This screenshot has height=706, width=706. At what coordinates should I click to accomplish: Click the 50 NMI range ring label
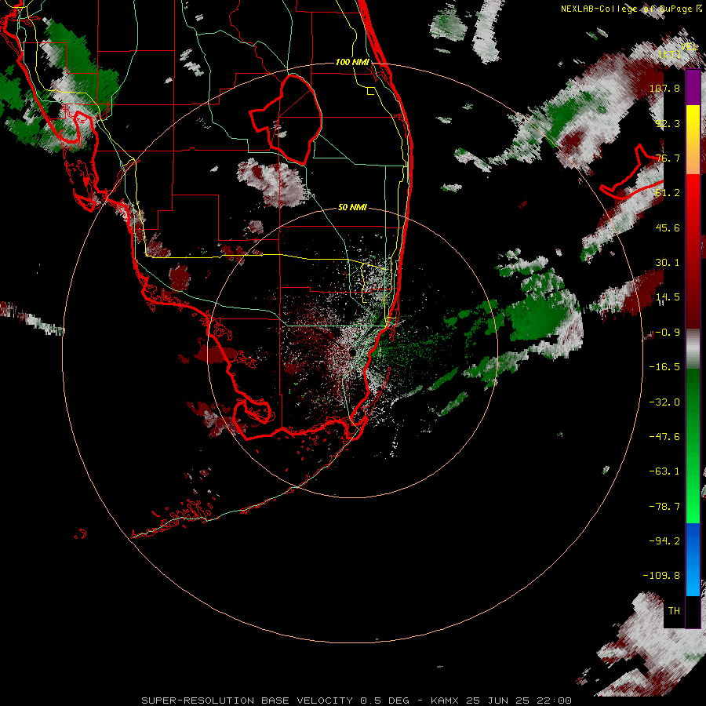pyautogui.click(x=352, y=207)
